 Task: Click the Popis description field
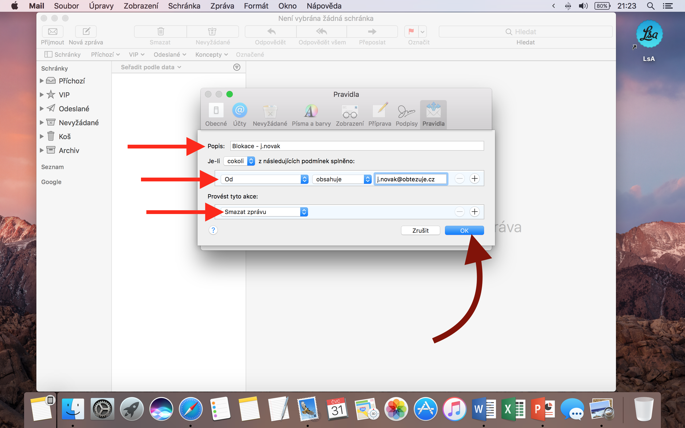357,146
